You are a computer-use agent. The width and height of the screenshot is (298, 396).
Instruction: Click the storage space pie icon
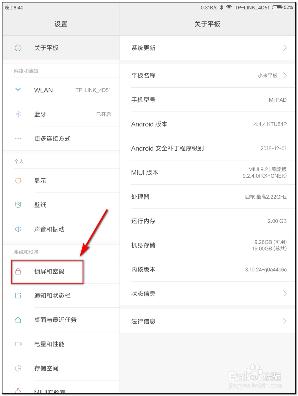pos(18,368)
